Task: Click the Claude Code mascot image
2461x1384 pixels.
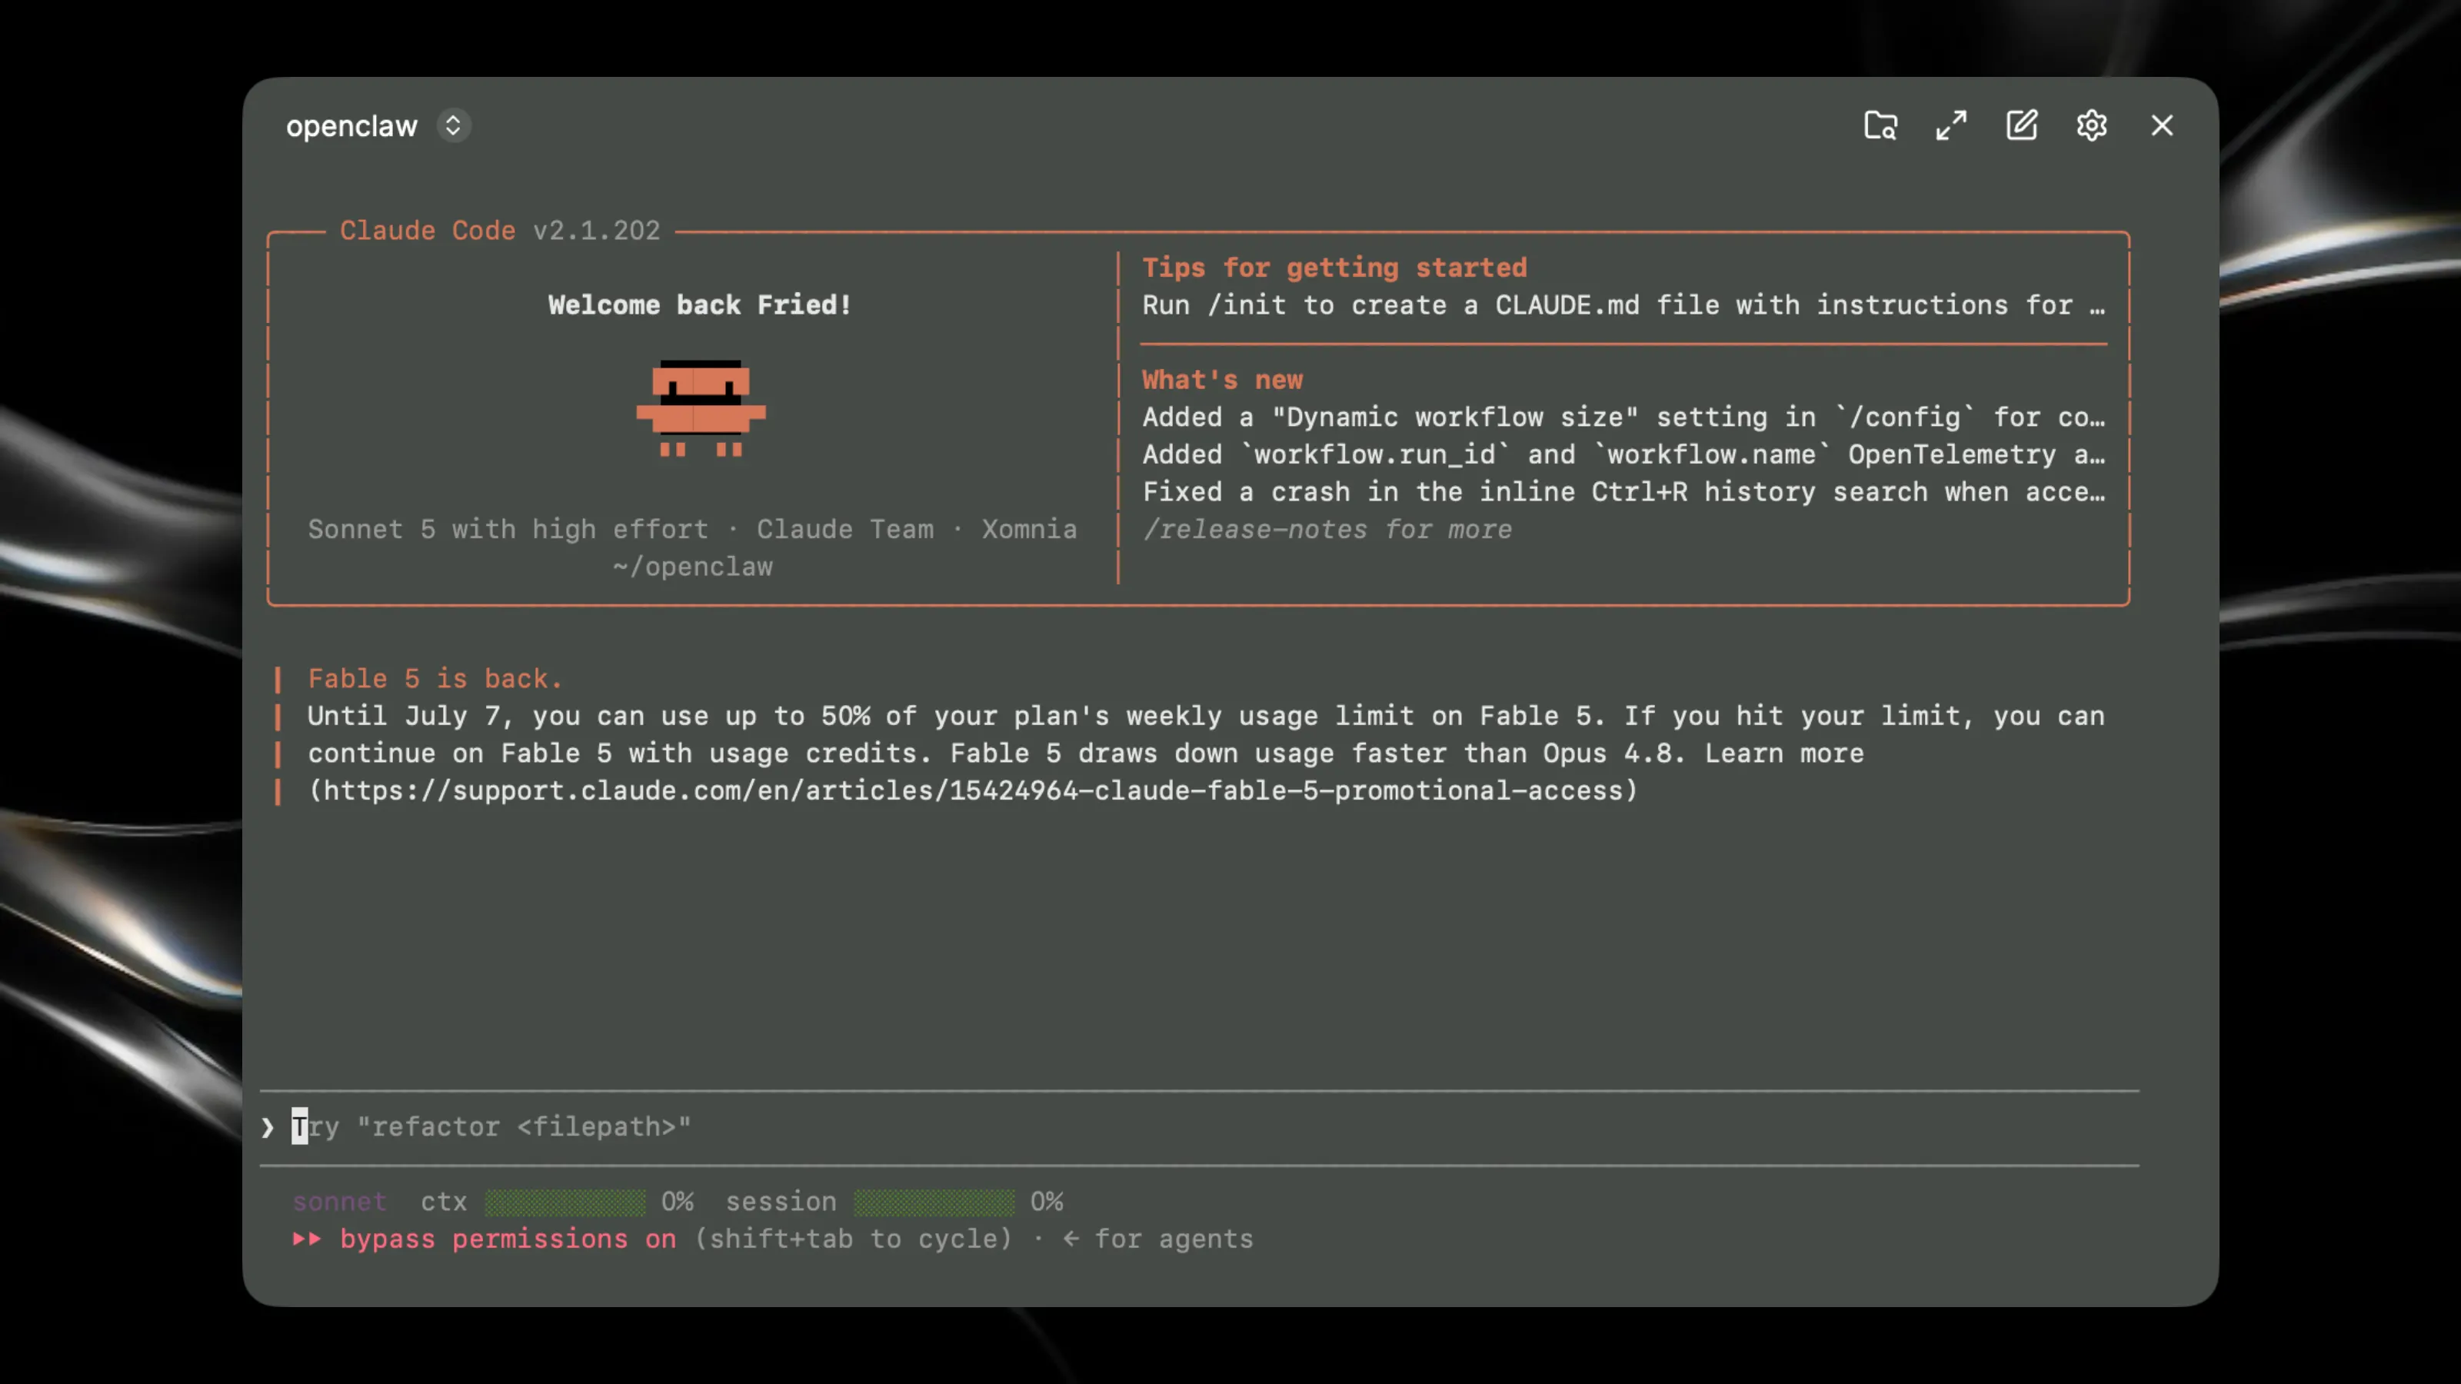Action: 701,409
